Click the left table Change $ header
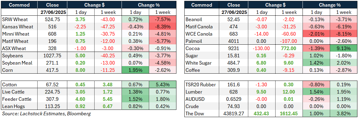This screenshot has width=358, height=118. point(94,5)
